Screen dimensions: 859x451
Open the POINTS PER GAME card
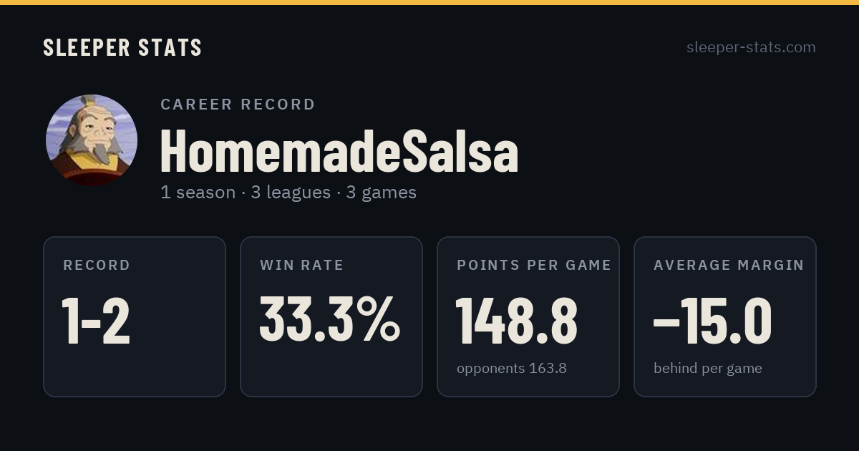(528, 316)
